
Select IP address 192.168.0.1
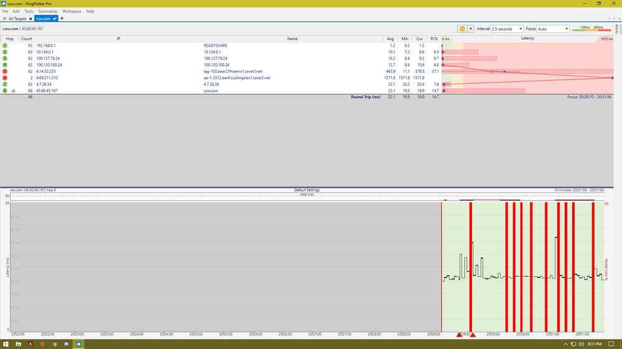[x=45, y=45]
